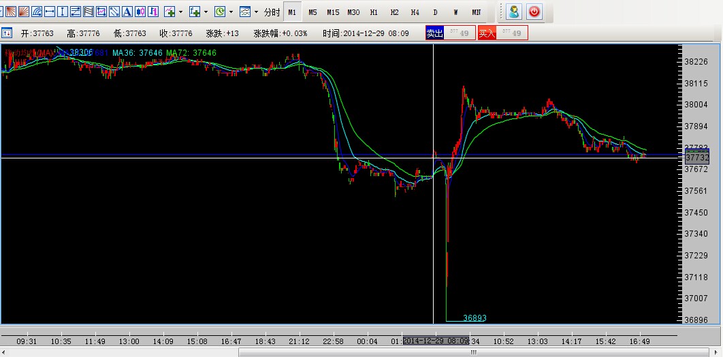Select the MN monthly timeframe

477,12
